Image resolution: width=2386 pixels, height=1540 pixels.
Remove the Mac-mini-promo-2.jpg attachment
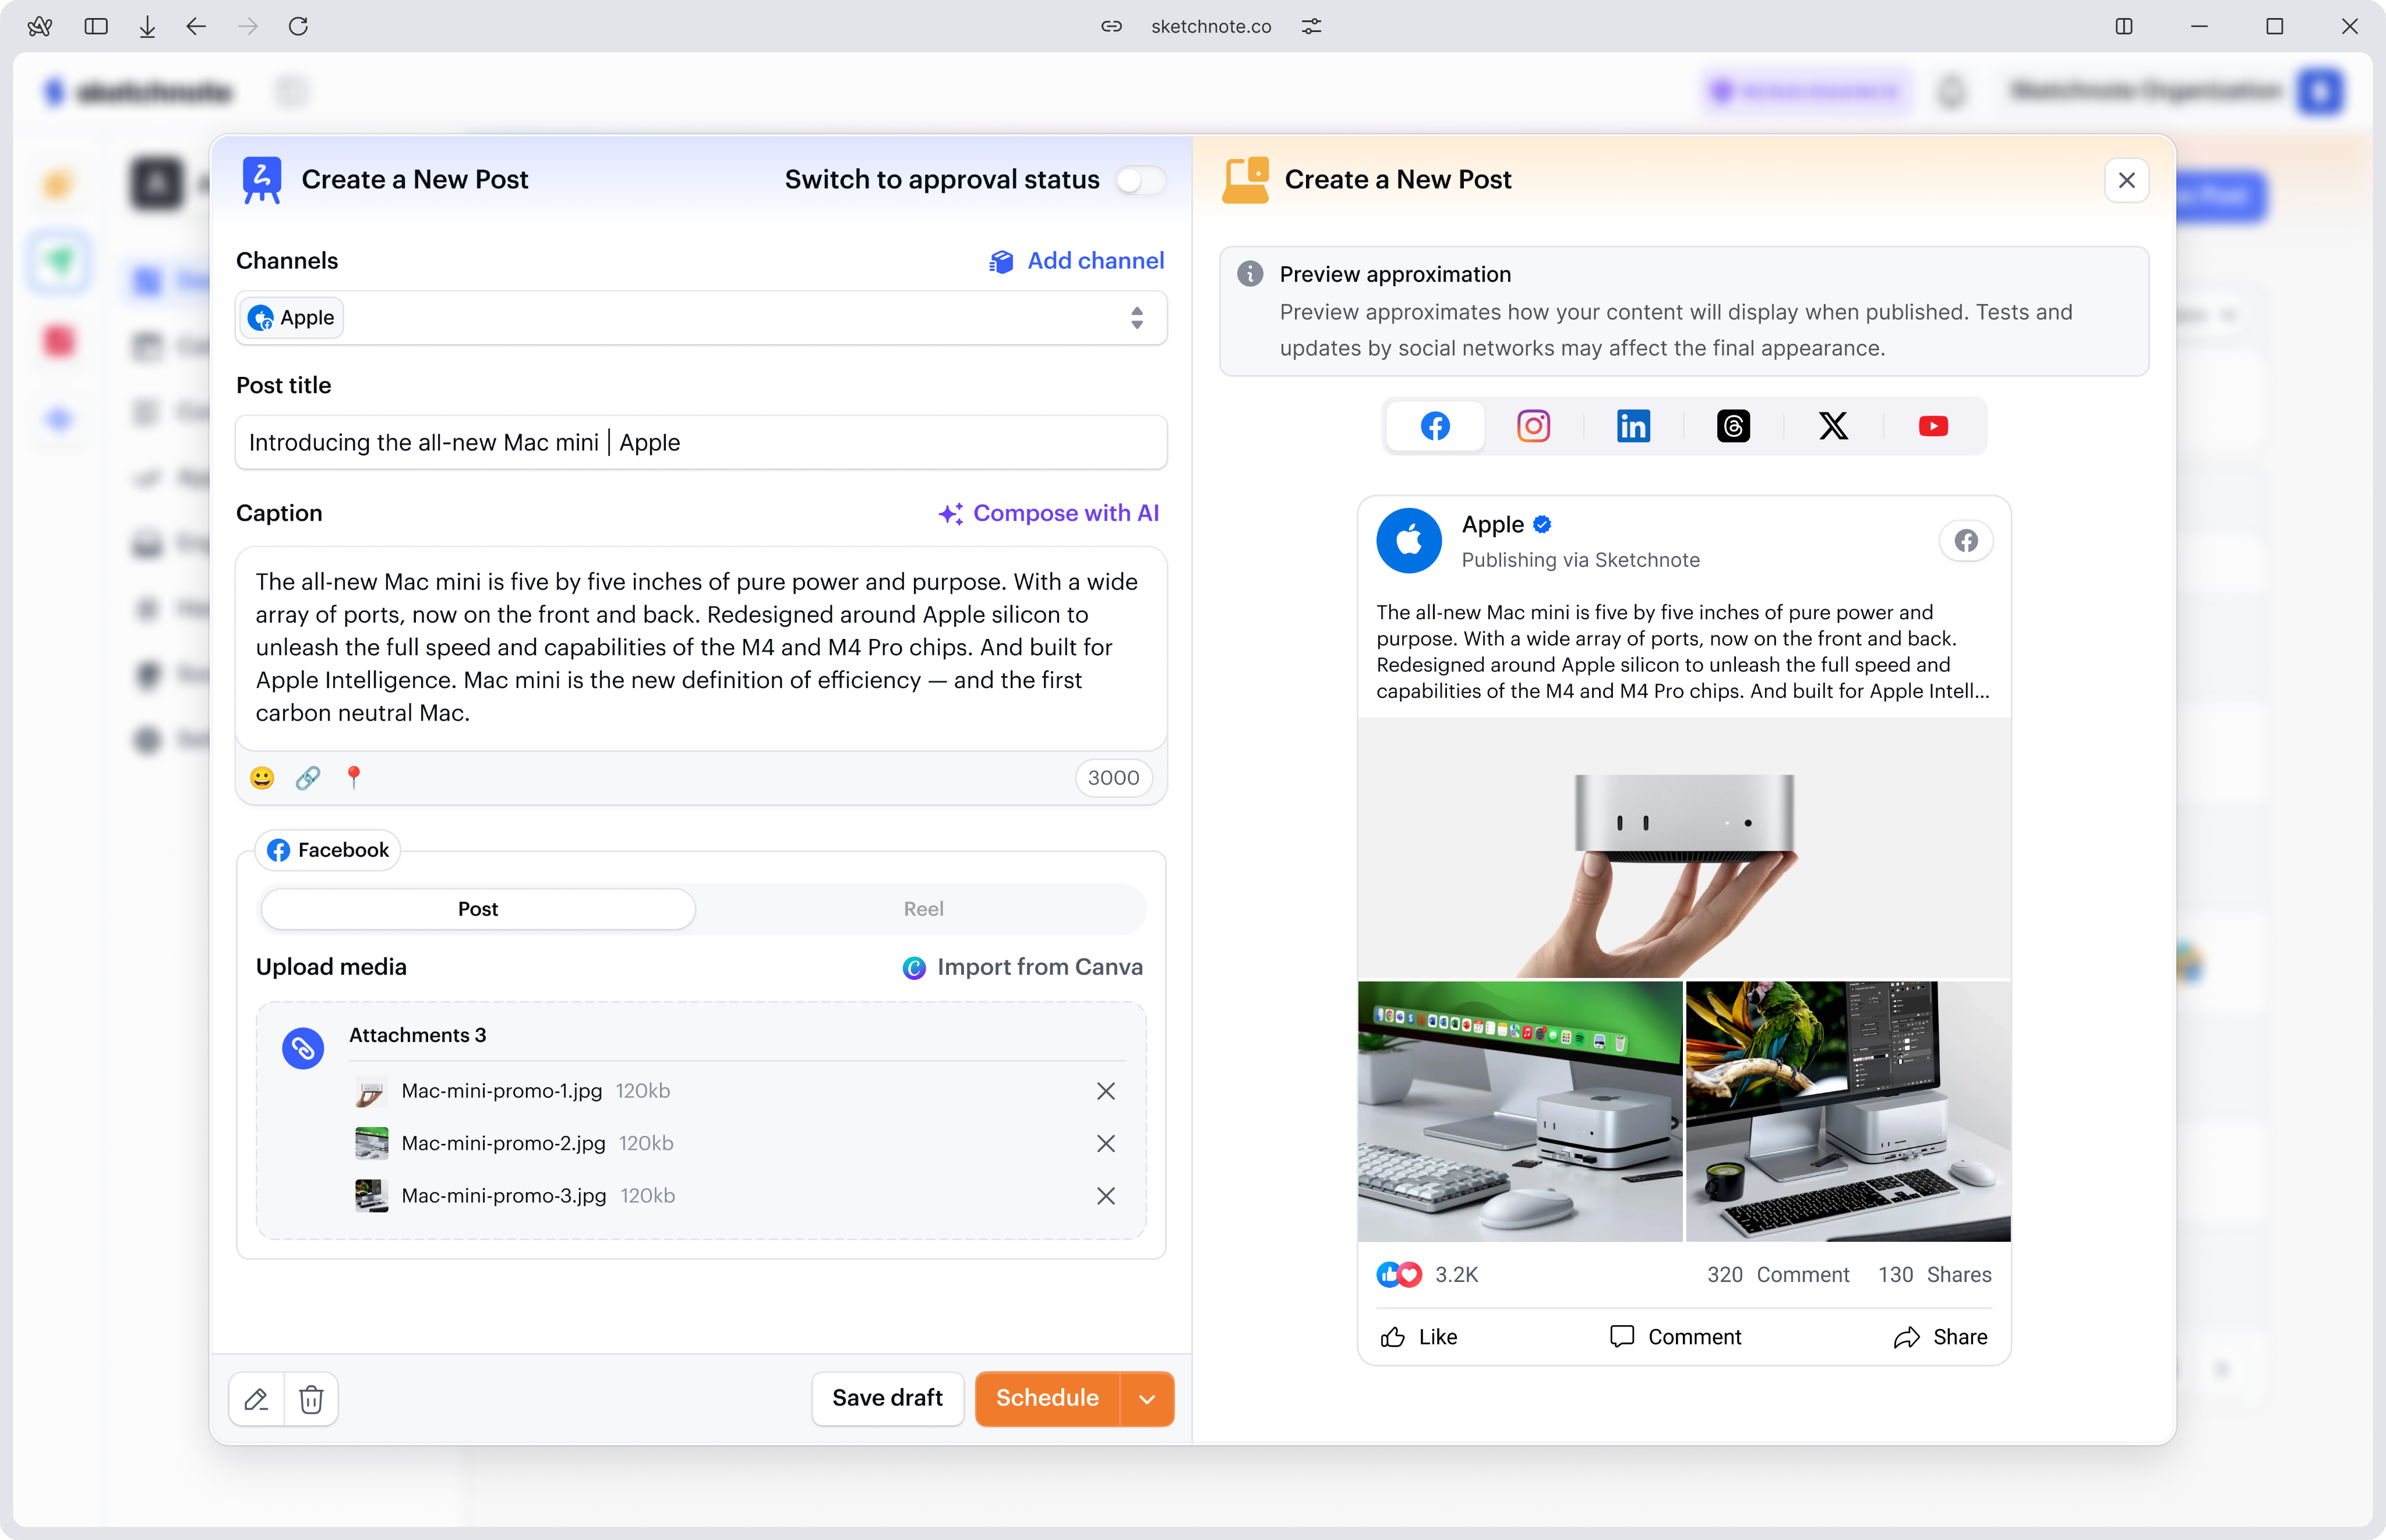coord(1105,1143)
